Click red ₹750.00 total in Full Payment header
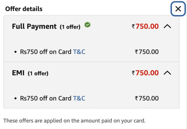 tap(145, 26)
